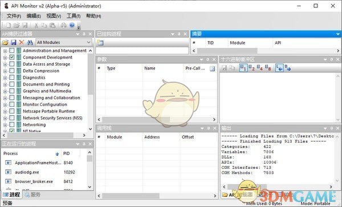
Task: Open the parameters panel options arrow
Action: pyautogui.click(x=201, y=59)
